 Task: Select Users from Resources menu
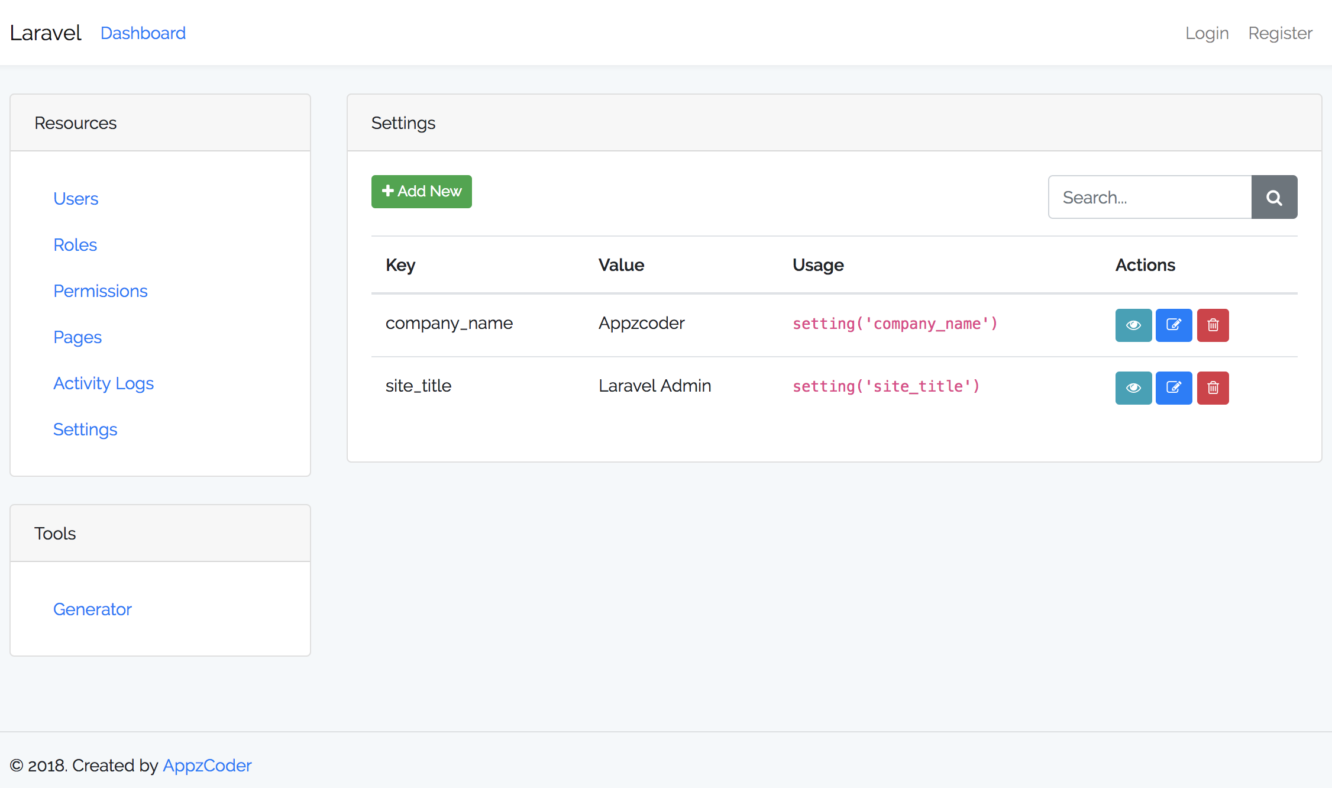76,198
